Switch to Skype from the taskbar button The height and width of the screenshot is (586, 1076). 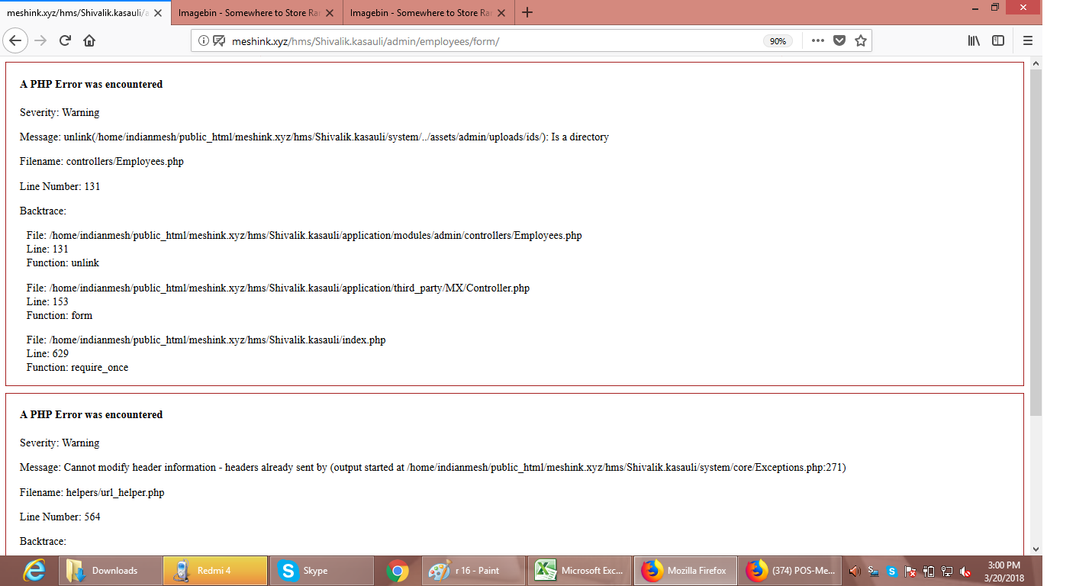point(321,571)
